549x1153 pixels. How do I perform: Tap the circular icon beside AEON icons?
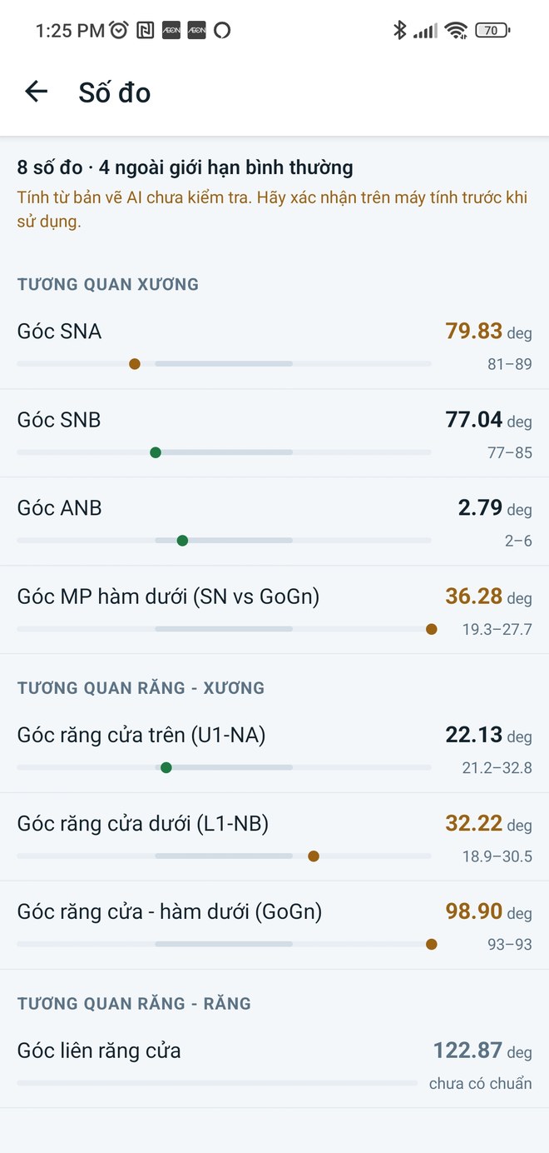tap(221, 31)
